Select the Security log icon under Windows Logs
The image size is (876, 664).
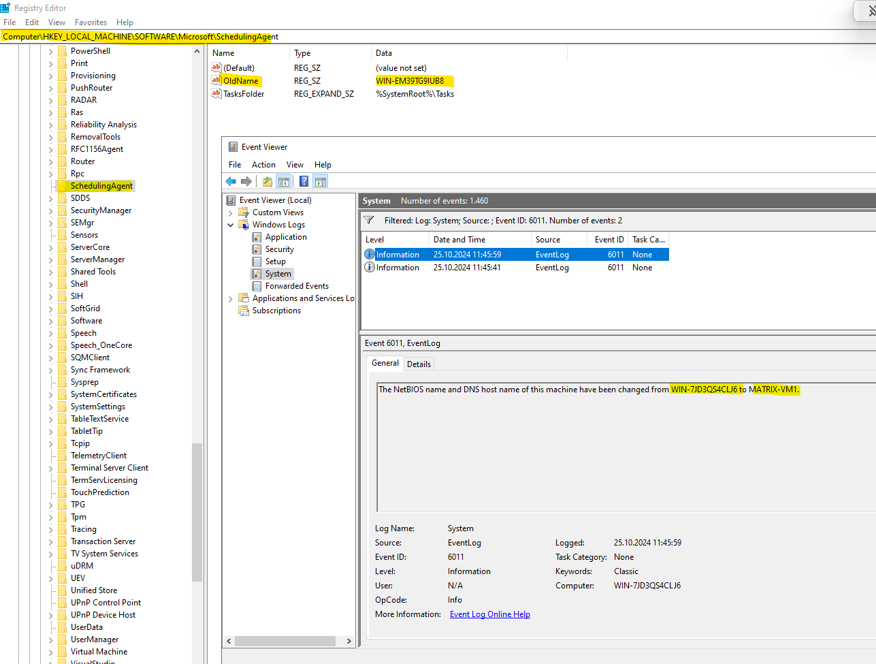click(x=257, y=249)
